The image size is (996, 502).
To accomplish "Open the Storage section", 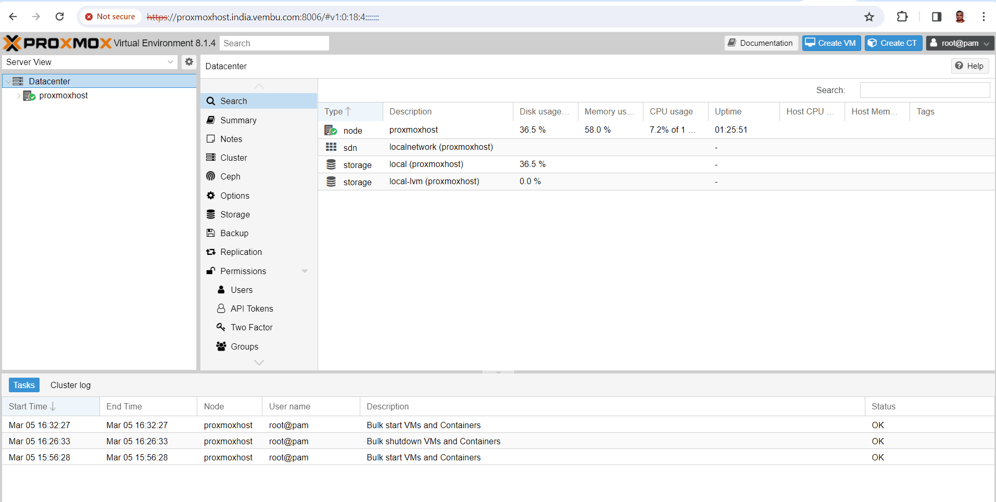I will (x=259, y=214).
